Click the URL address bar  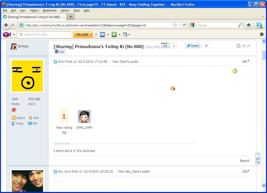coord(99,25)
